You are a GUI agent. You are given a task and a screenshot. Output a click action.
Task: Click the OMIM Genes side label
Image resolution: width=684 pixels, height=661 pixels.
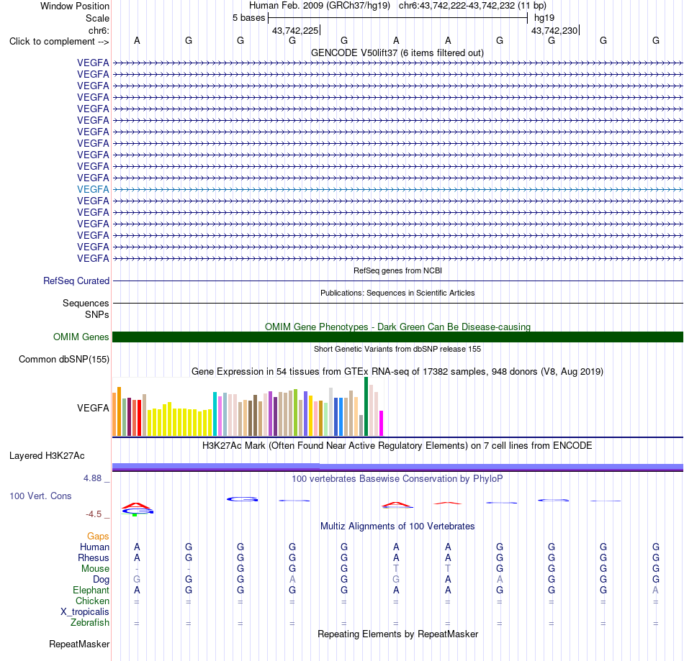point(81,337)
